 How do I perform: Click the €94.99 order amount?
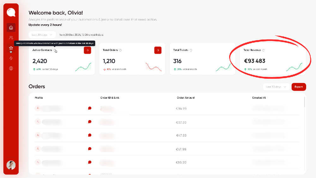point(181,109)
